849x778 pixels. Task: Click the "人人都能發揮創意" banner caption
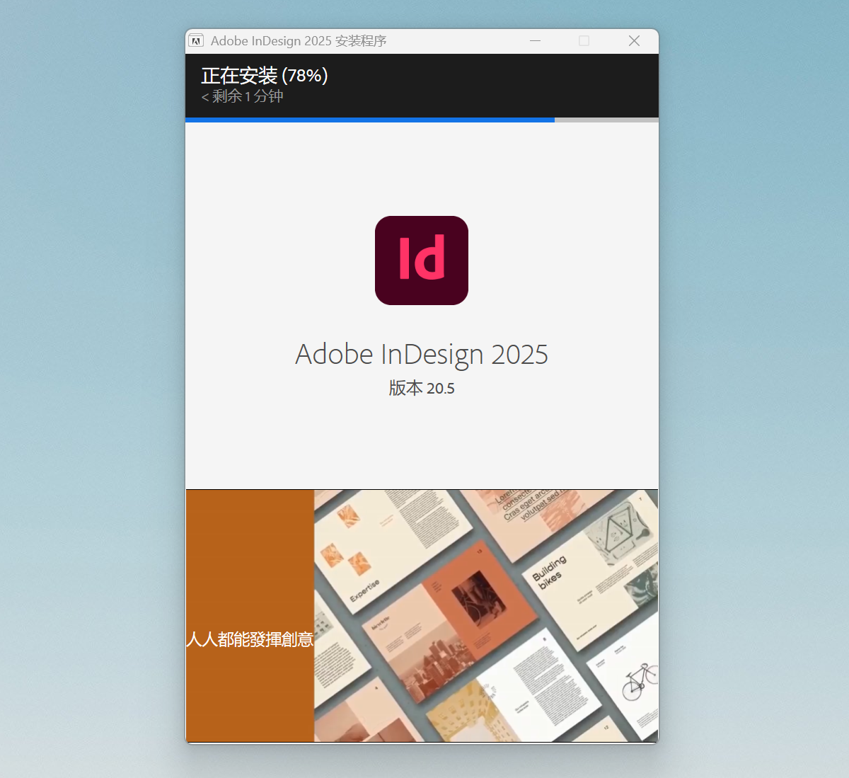click(x=250, y=639)
